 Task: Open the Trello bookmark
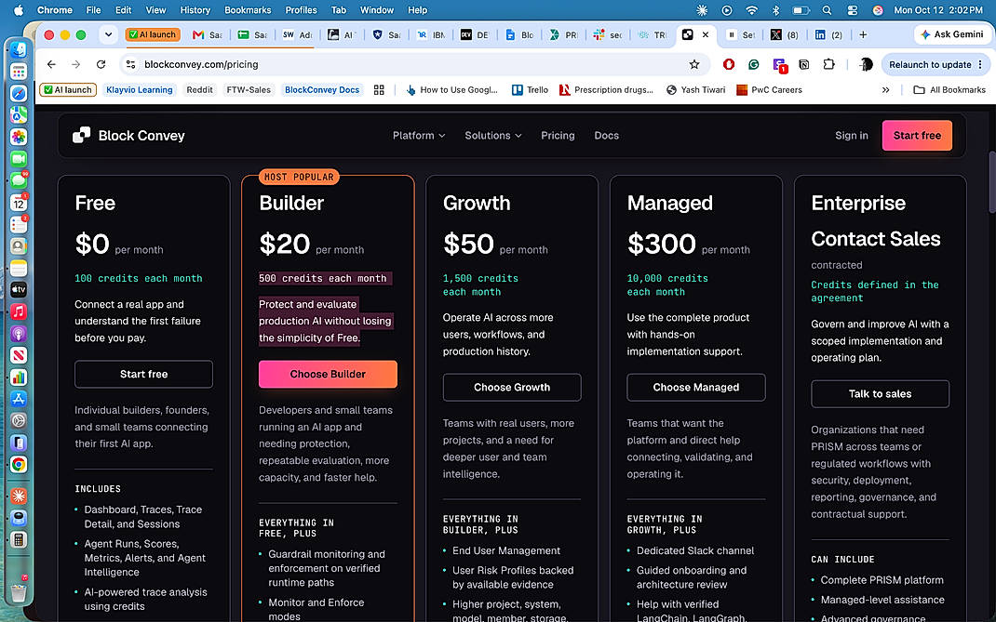[x=530, y=90]
